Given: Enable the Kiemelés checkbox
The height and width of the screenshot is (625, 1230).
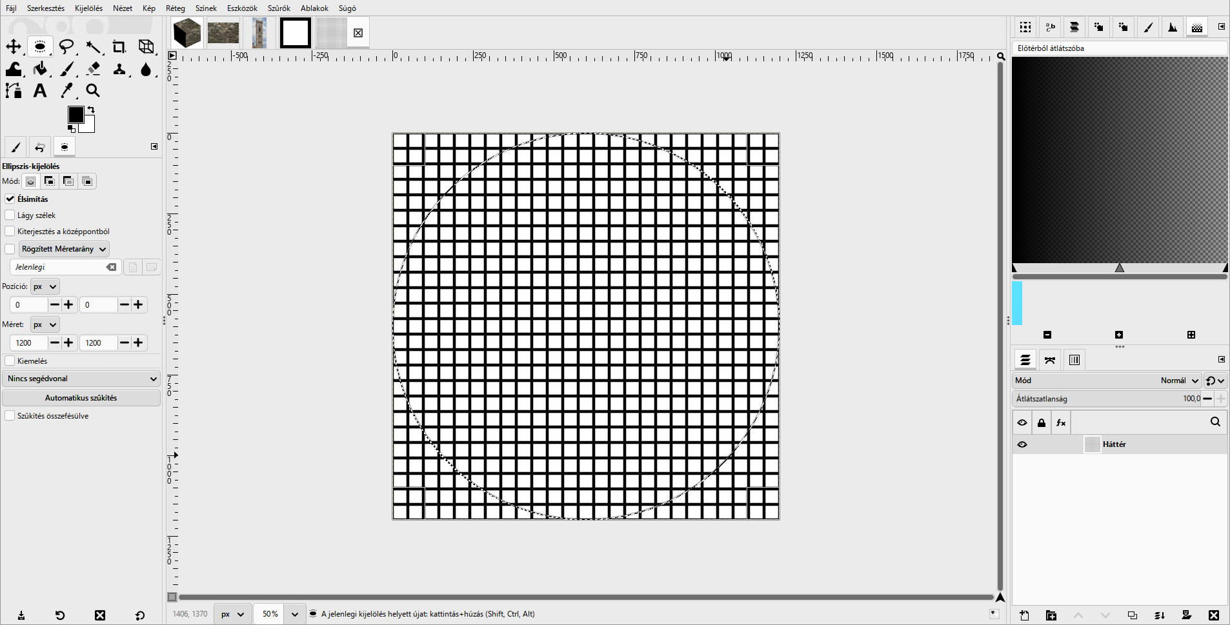Looking at the screenshot, I should 10,361.
